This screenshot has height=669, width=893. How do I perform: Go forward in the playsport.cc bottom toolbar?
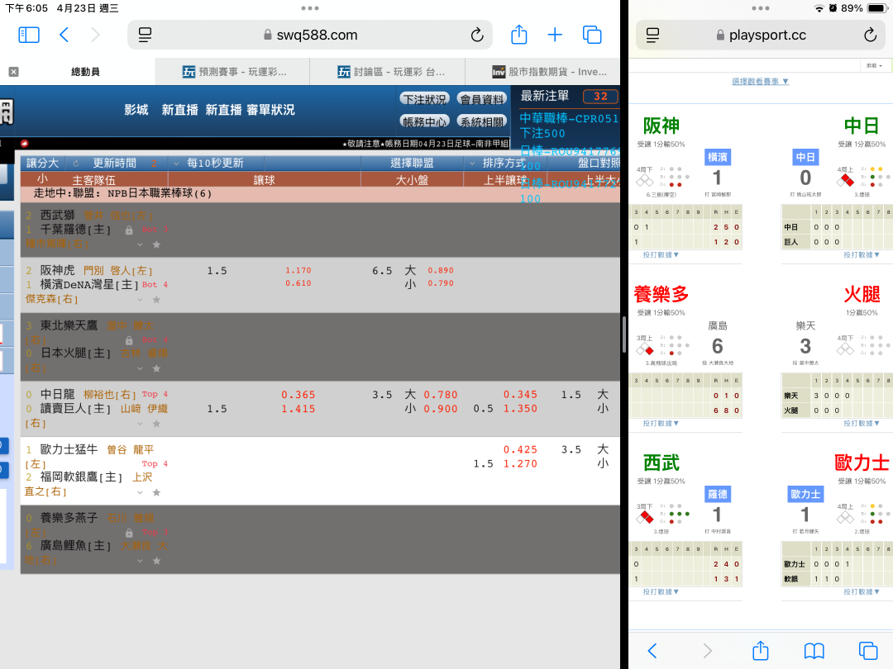click(x=707, y=650)
